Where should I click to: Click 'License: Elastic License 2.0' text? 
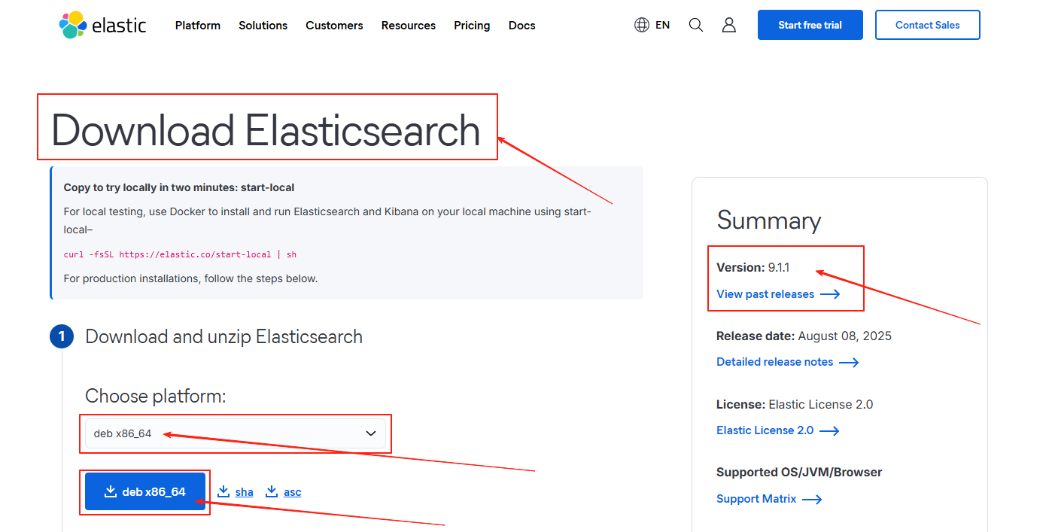coord(795,404)
